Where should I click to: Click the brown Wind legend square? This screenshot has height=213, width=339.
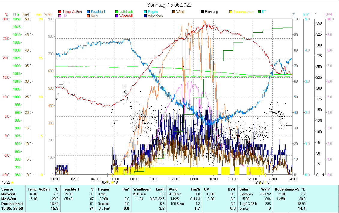point(174,12)
